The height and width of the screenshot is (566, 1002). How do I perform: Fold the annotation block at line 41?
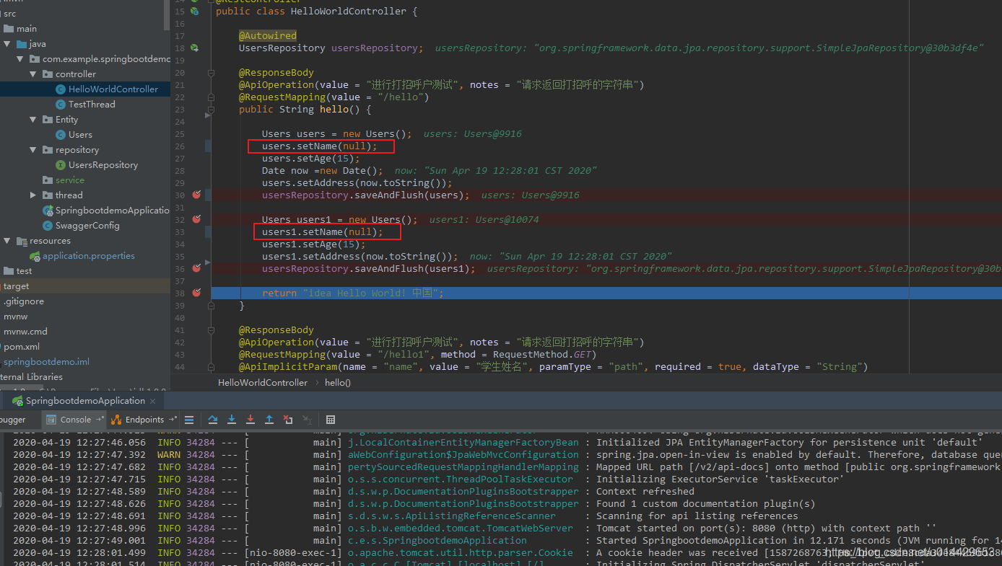pos(211,330)
